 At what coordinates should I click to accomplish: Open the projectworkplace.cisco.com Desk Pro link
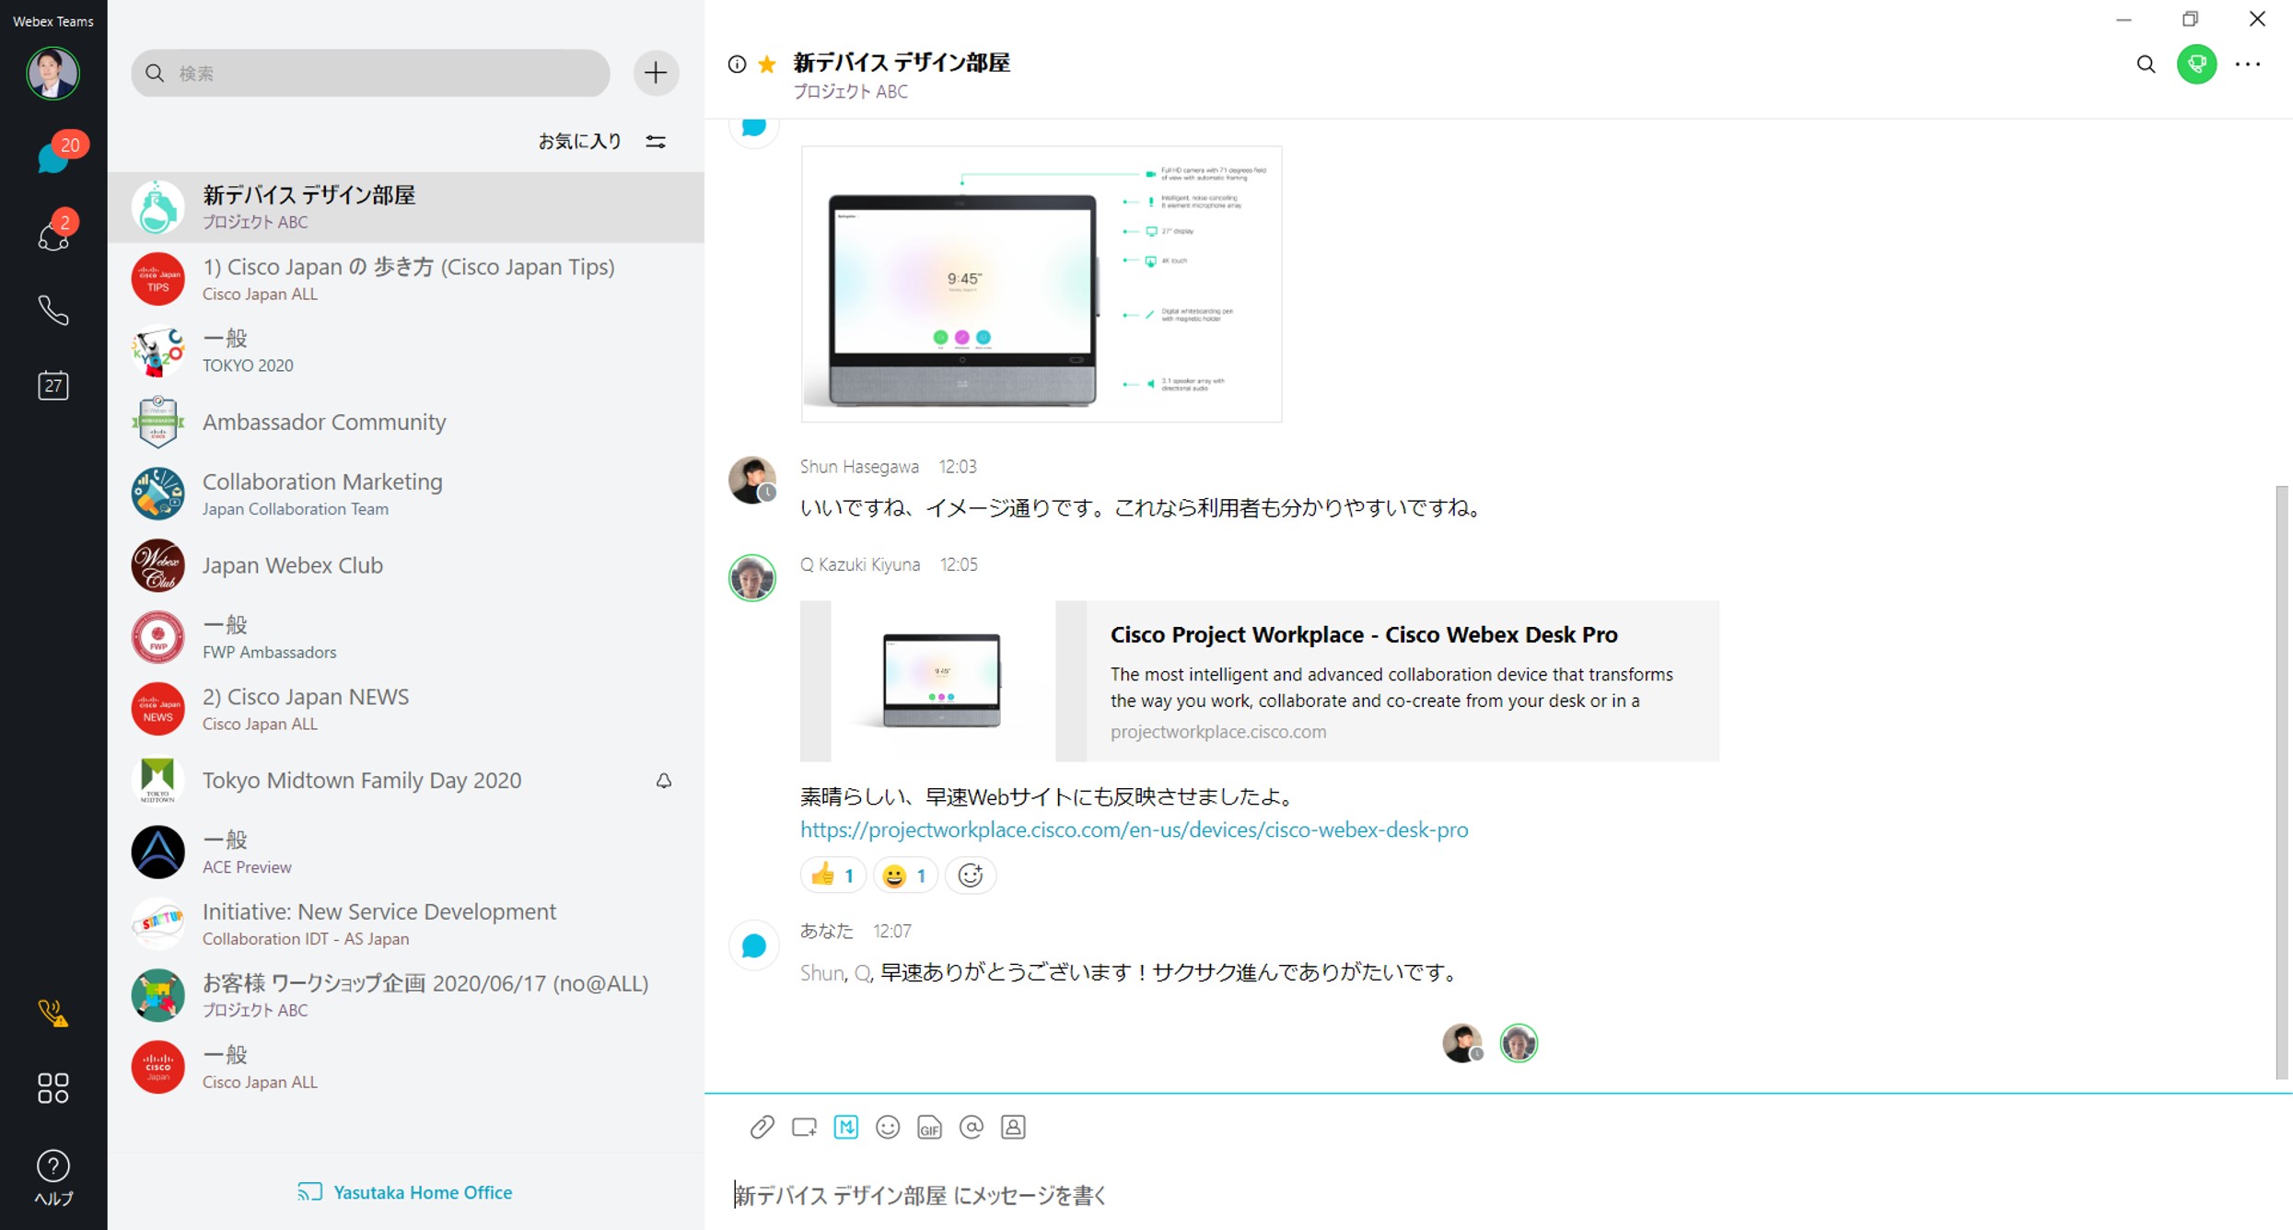pyautogui.click(x=1134, y=830)
